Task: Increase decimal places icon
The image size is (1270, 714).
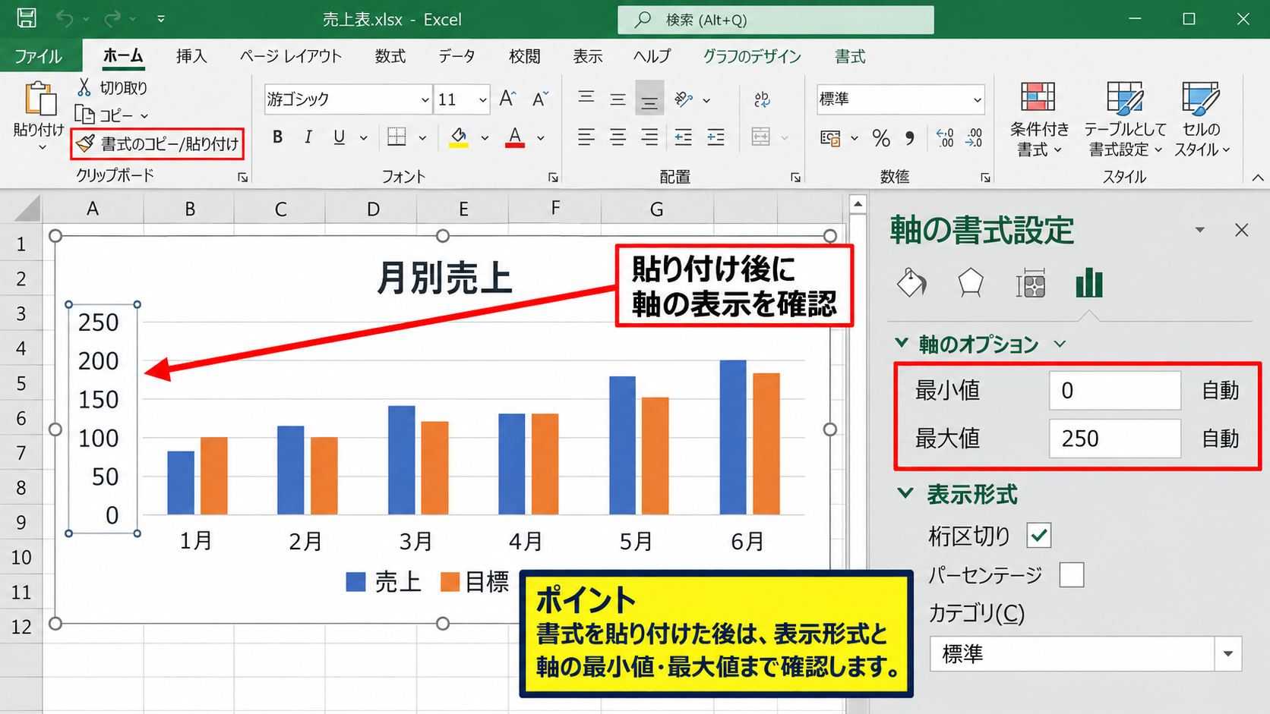Action: click(945, 137)
